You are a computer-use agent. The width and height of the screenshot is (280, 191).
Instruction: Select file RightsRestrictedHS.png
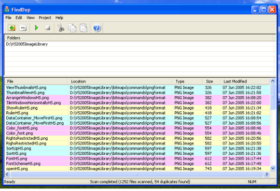(x=27, y=138)
